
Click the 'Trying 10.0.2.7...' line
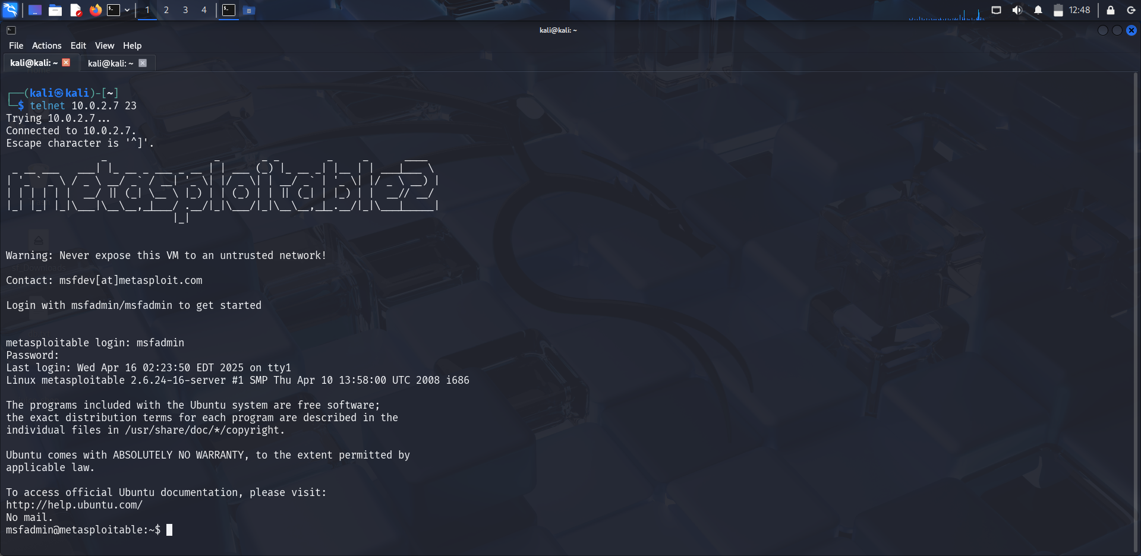[x=58, y=118]
